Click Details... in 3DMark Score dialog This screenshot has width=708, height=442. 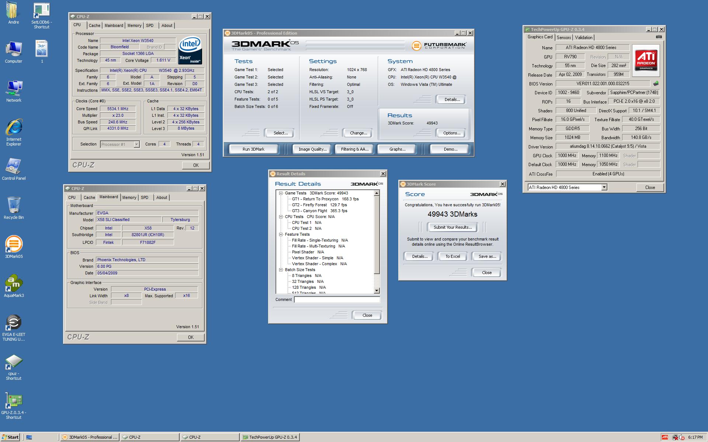420,256
